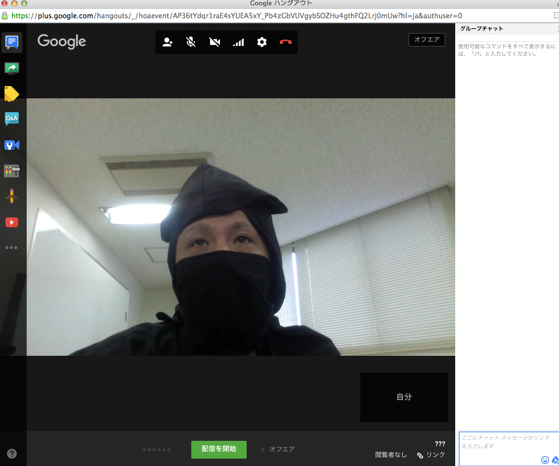Image resolution: width=559 pixels, height=466 pixels.
Task: Toggle the disabled camera button
Action: click(215, 42)
